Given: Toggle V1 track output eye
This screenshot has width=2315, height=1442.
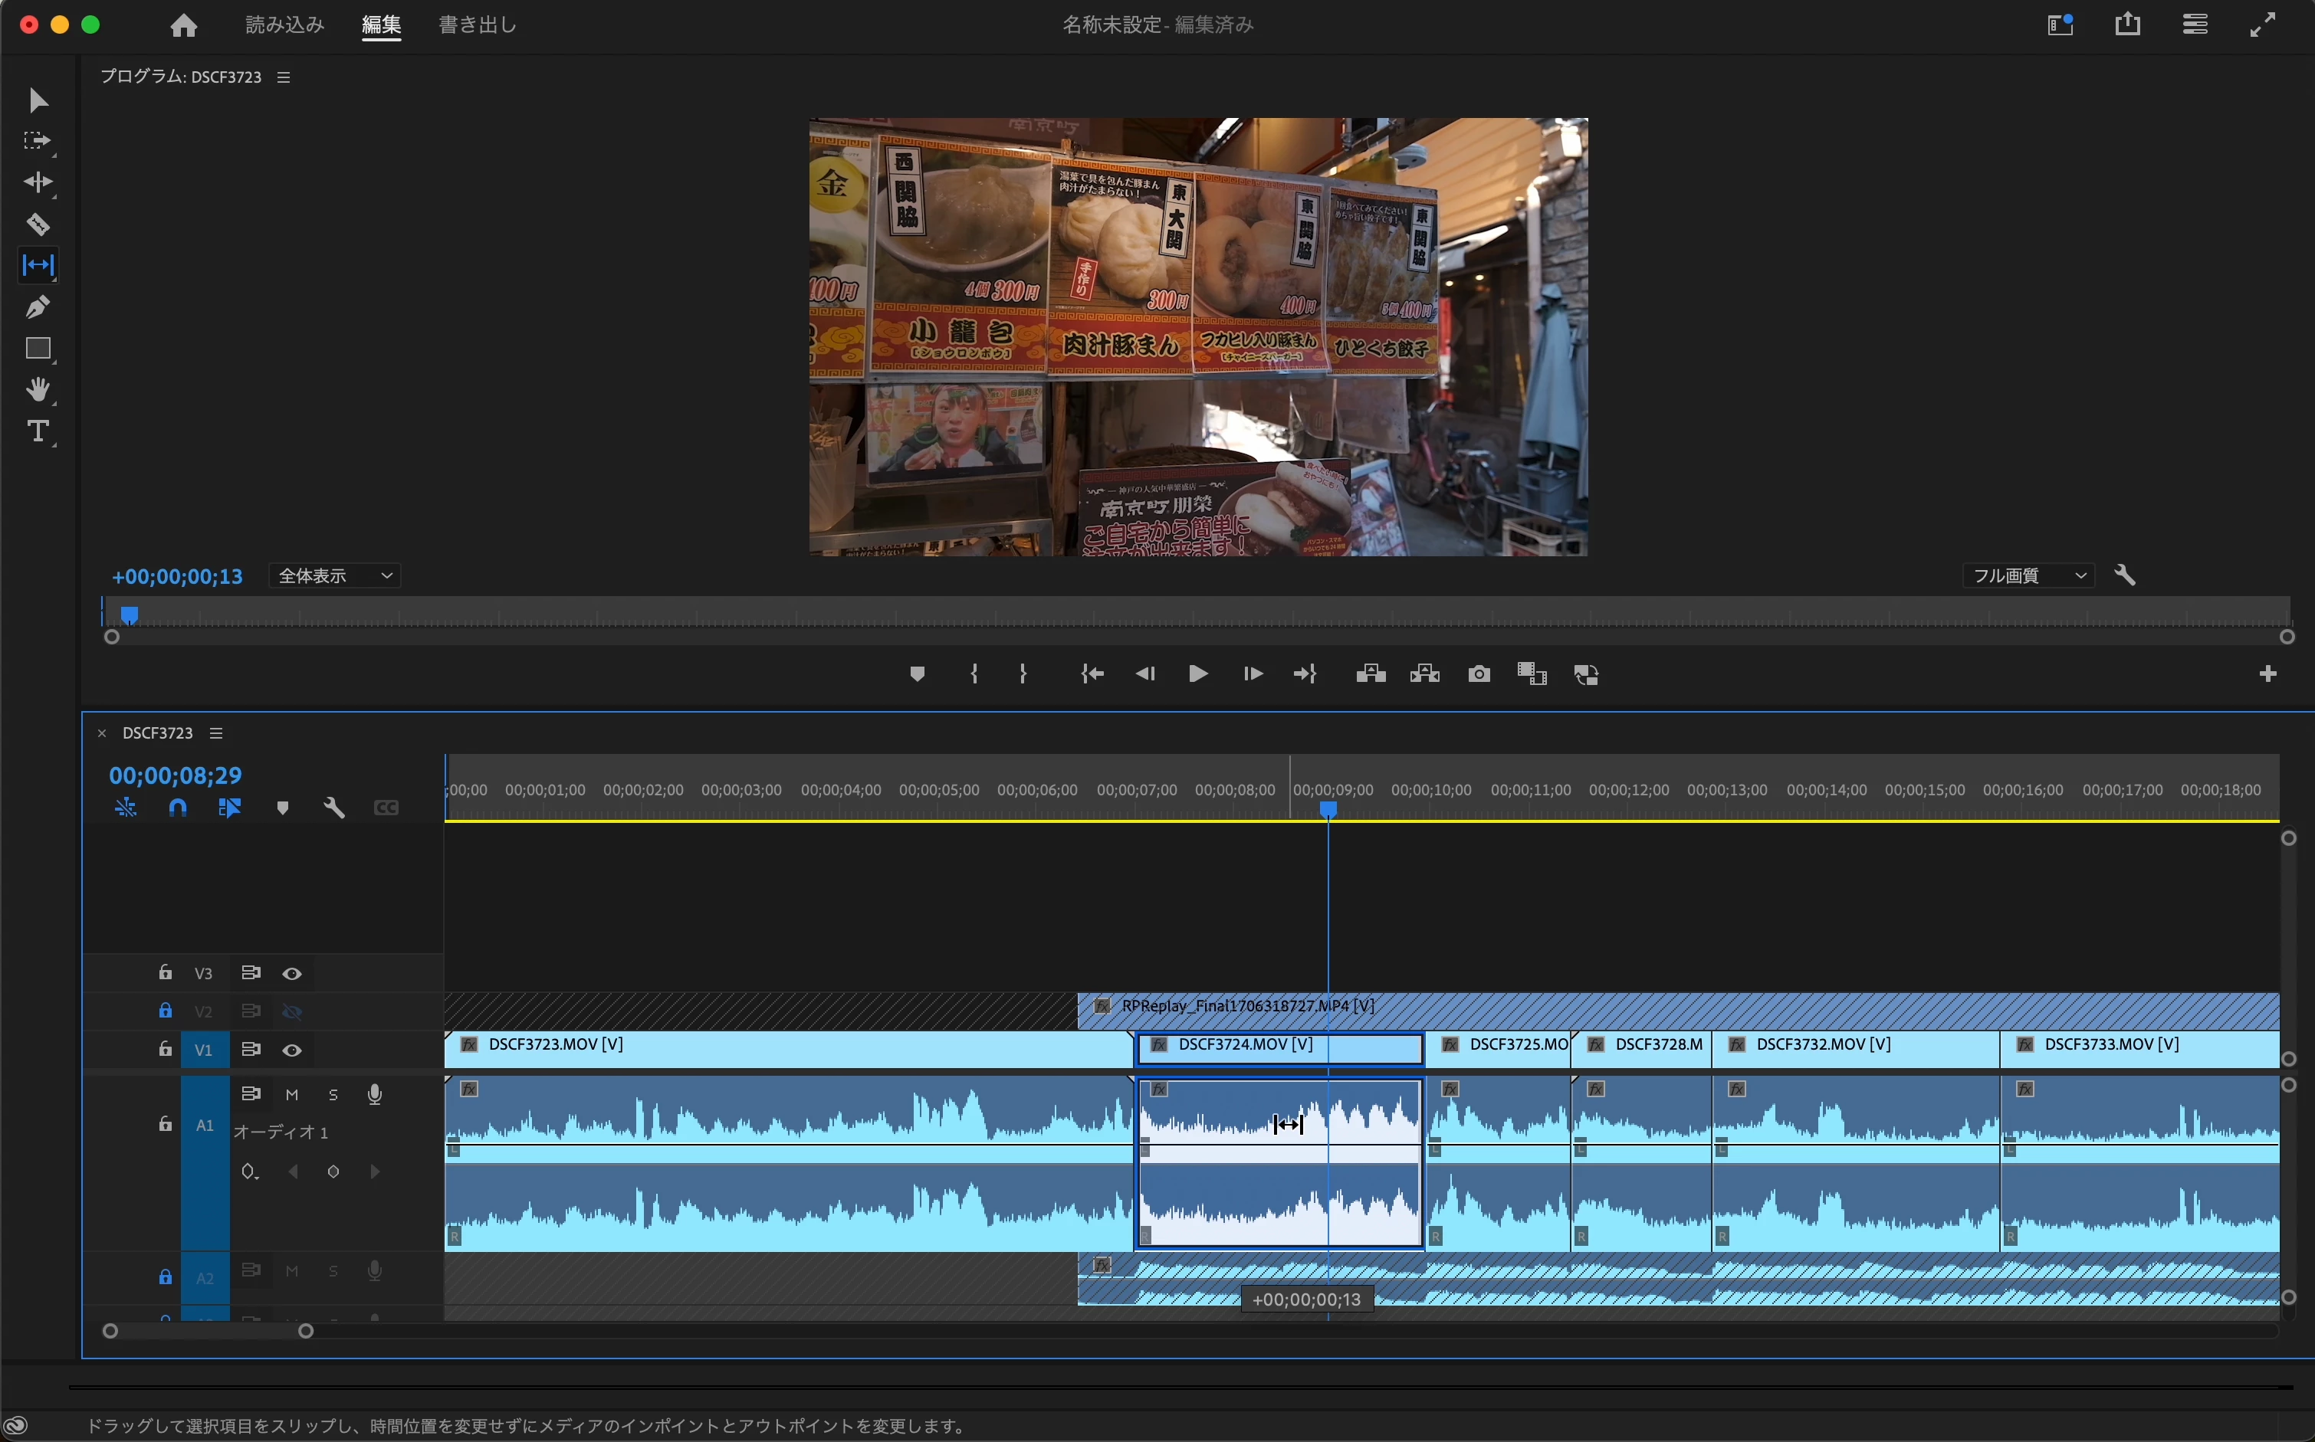Looking at the screenshot, I should [292, 1050].
